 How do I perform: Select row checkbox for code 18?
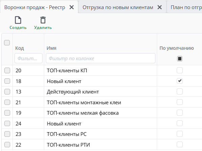click(x=7, y=81)
